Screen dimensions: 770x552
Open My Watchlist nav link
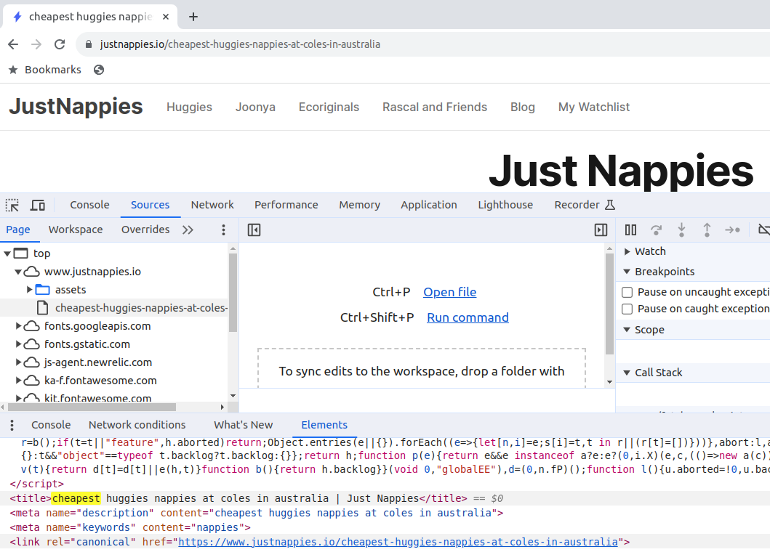coord(594,107)
